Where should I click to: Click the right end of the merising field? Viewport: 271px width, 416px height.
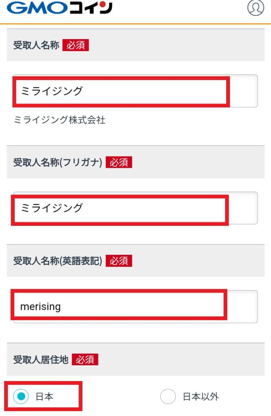point(243,307)
